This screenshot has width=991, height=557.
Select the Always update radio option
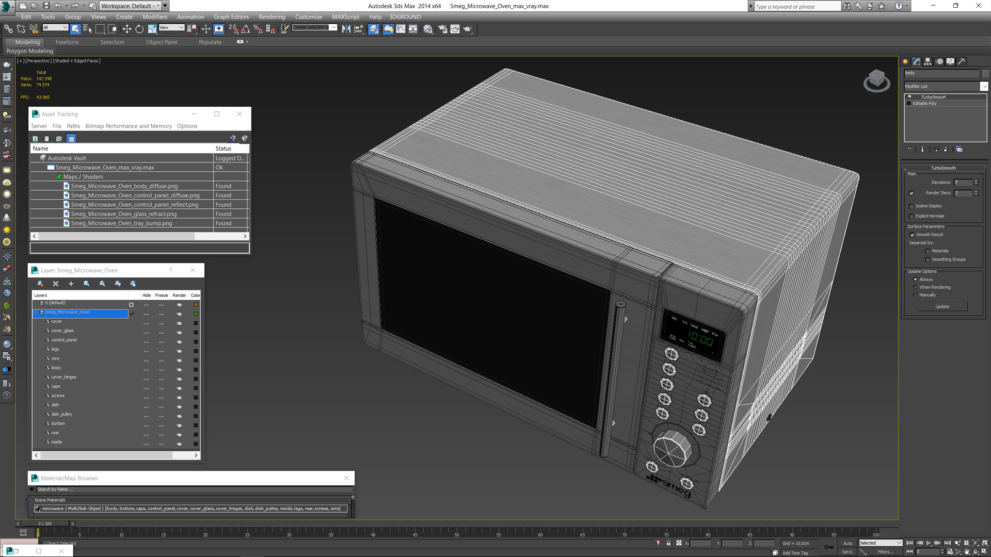pyautogui.click(x=915, y=280)
